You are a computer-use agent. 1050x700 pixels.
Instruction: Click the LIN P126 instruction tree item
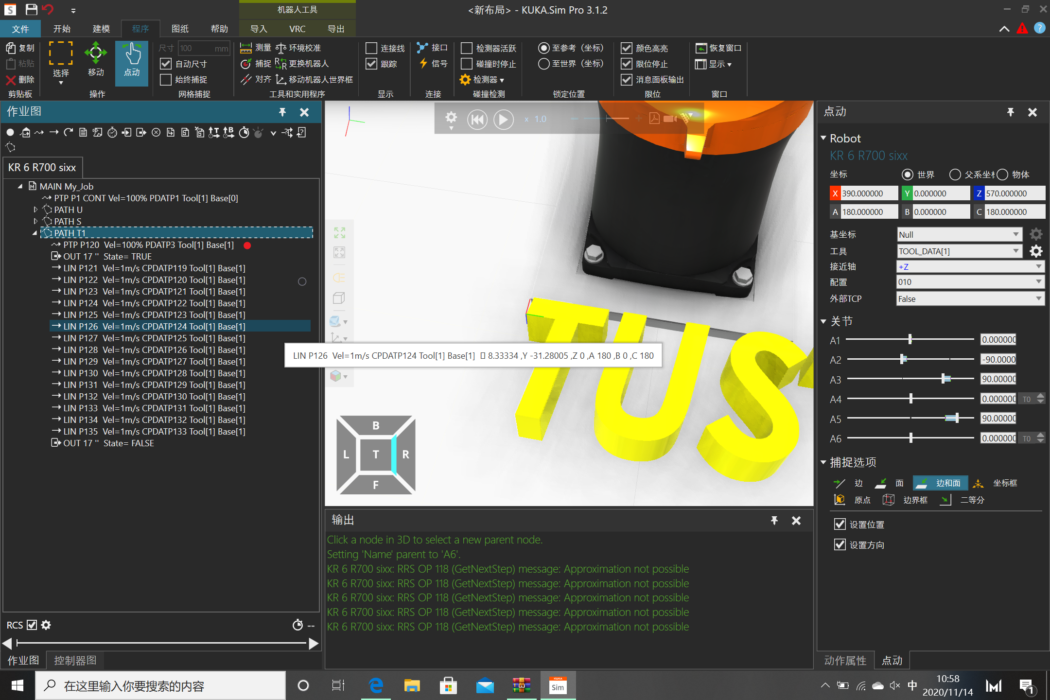tap(148, 326)
